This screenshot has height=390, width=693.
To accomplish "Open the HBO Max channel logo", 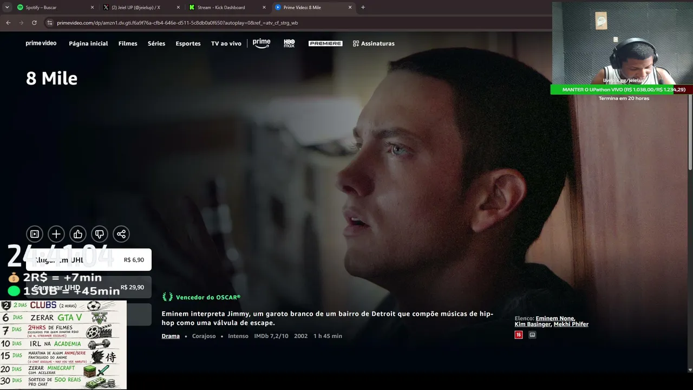I will 289,43.
